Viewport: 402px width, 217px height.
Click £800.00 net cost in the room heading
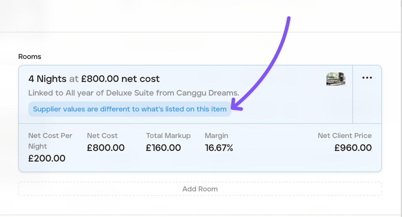[120, 79]
